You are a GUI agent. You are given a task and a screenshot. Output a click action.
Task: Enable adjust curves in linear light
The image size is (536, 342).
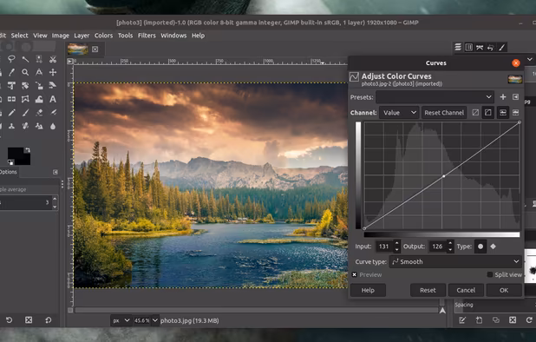[x=475, y=113]
